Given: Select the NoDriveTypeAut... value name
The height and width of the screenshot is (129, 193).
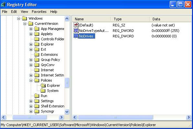Looking at the screenshot, I should coord(94,31).
